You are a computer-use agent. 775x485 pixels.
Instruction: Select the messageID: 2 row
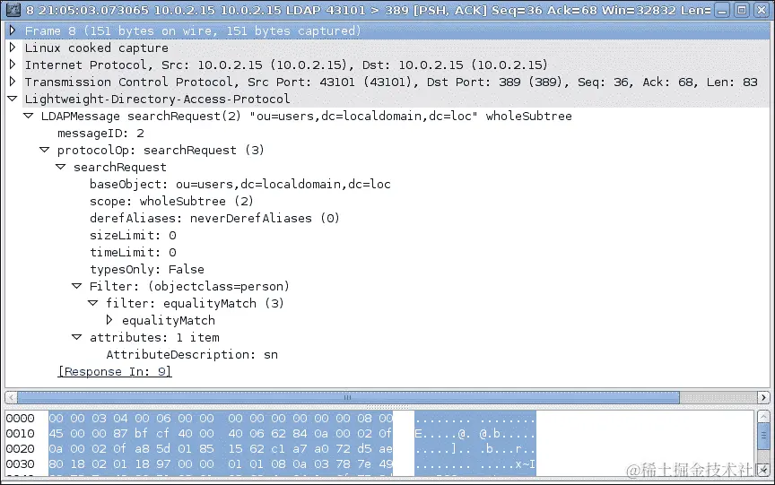[100, 134]
